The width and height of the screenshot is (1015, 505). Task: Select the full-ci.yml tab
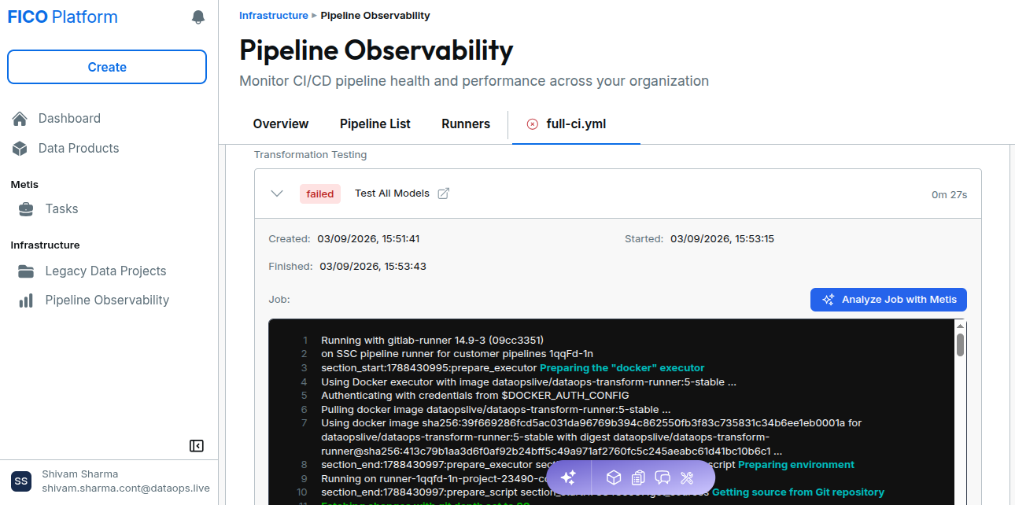[x=576, y=124]
